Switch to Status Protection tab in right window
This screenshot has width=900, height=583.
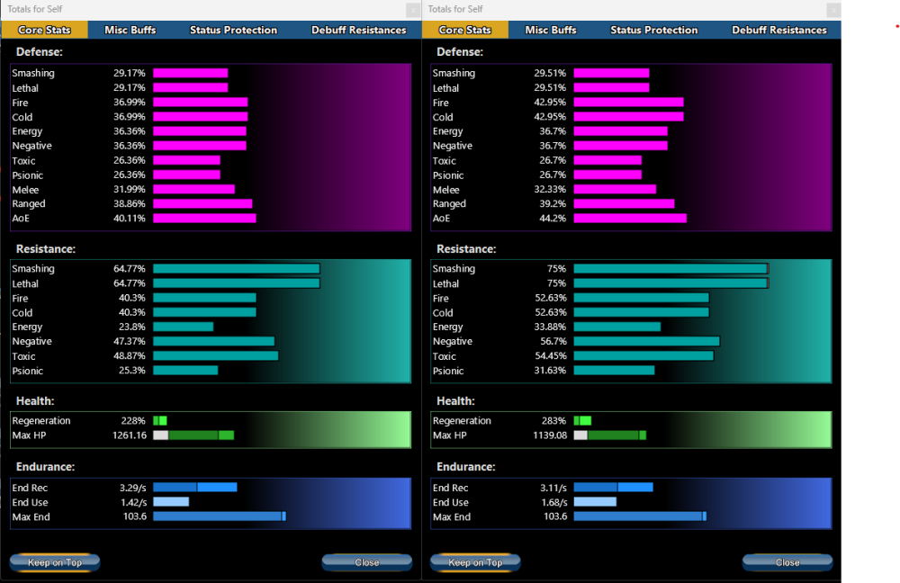pyautogui.click(x=653, y=30)
